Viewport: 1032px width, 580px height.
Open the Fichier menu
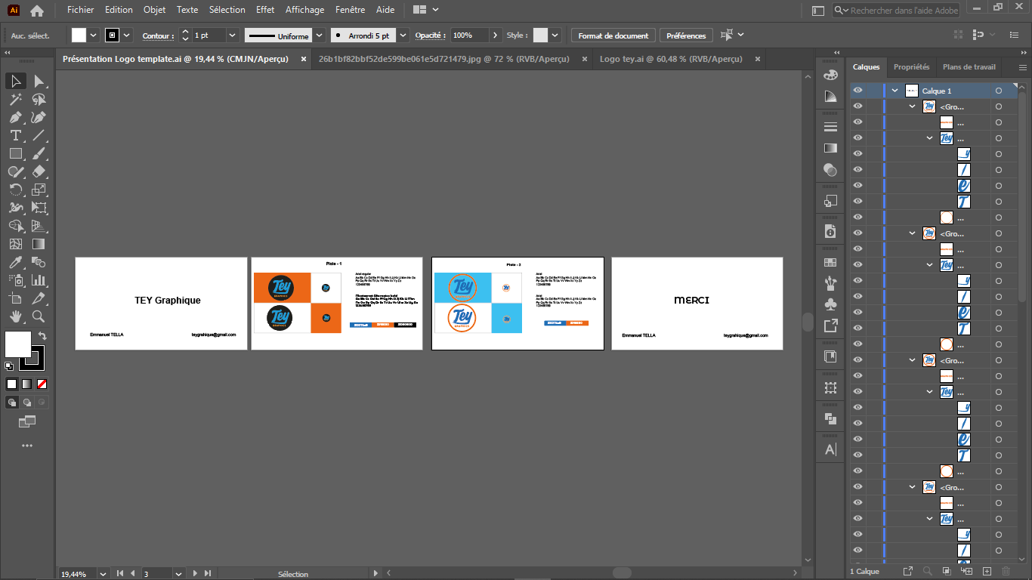(81, 10)
